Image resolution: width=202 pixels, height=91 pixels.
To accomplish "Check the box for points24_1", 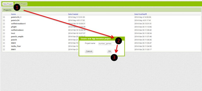I will click(4, 17).
